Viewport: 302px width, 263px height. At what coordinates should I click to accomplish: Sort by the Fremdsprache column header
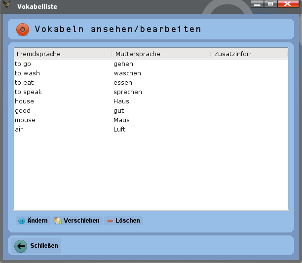click(x=63, y=54)
